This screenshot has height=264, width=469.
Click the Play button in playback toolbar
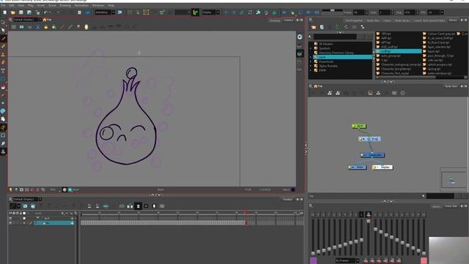[x=284, y=12]
